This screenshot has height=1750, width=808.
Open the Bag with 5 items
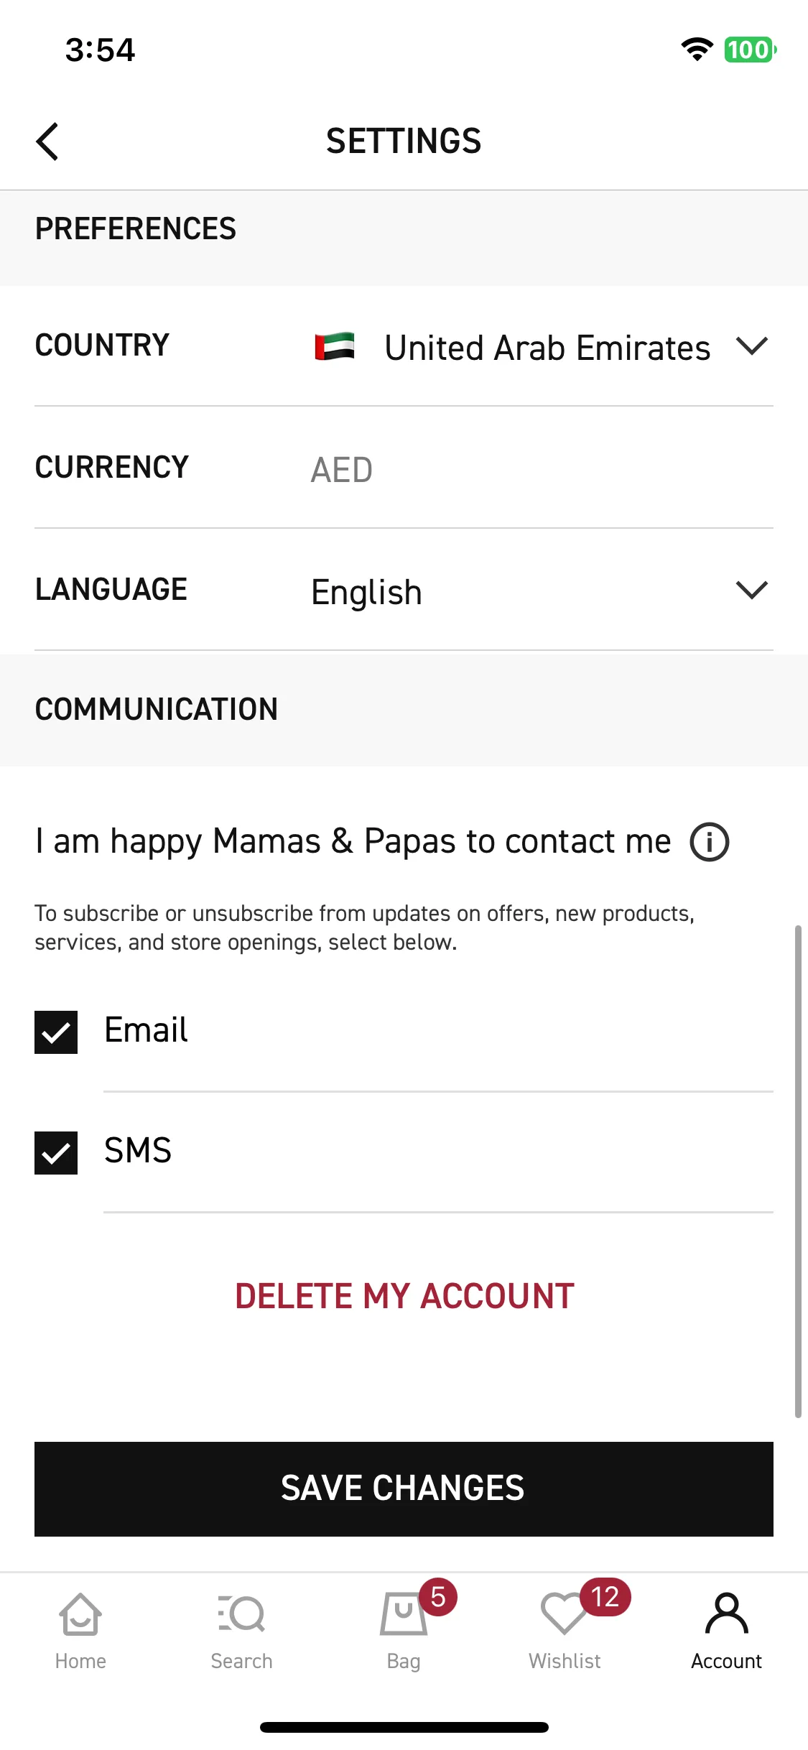click(x=404, y=1614)
